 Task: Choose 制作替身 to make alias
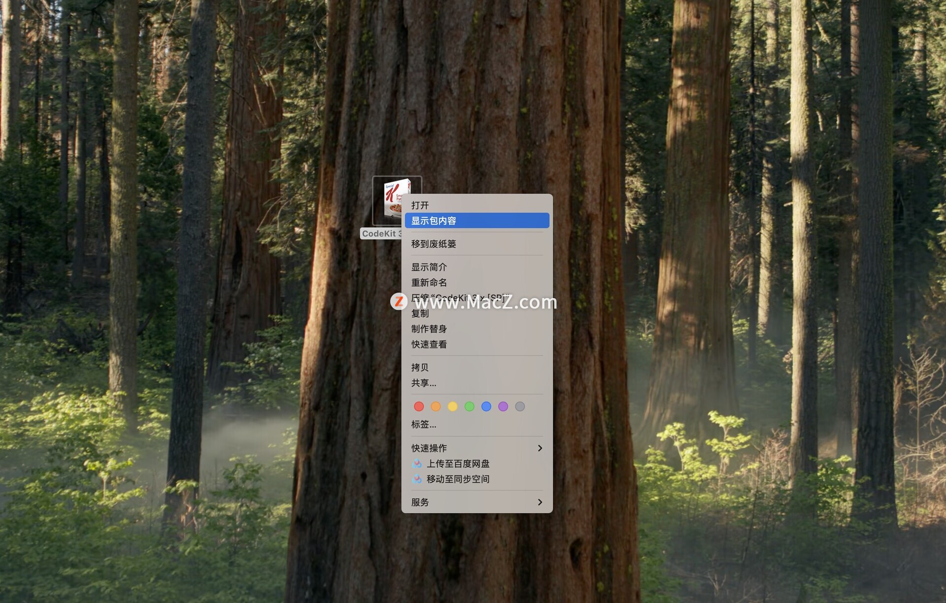pos(429,329)
